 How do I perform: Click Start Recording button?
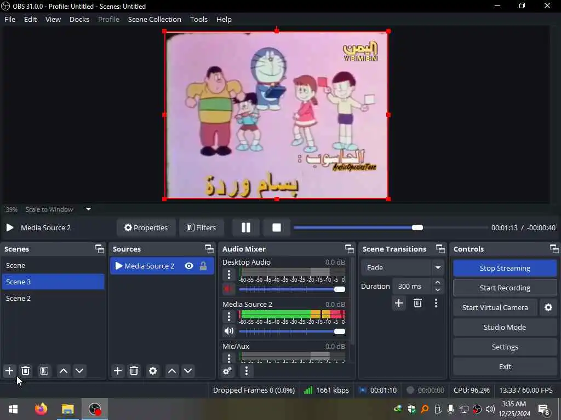505,288
